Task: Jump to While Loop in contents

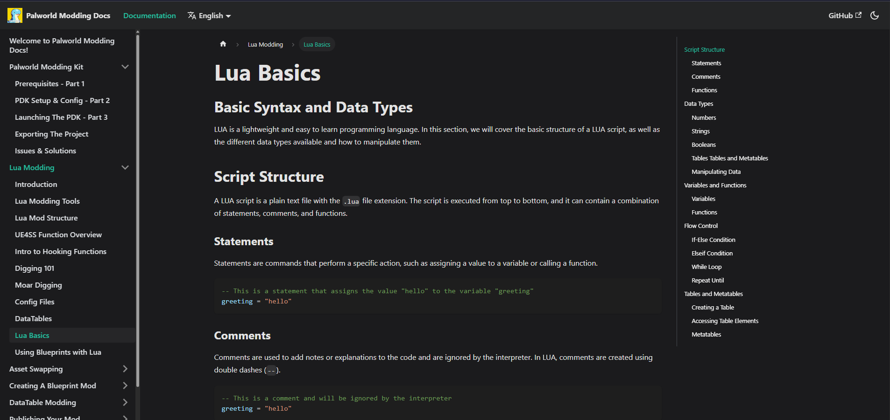Action: pos(706,267)
